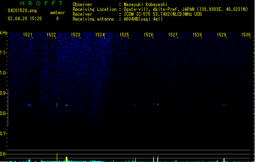Click the receiver ICOM IC-575 text
255x162 pixels.
[x=163, y=14]
